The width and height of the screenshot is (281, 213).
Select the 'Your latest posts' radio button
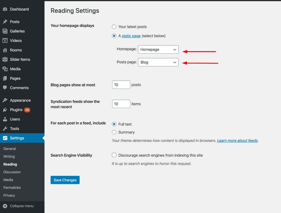114,27
